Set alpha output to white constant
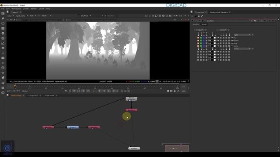 point(215,46)
